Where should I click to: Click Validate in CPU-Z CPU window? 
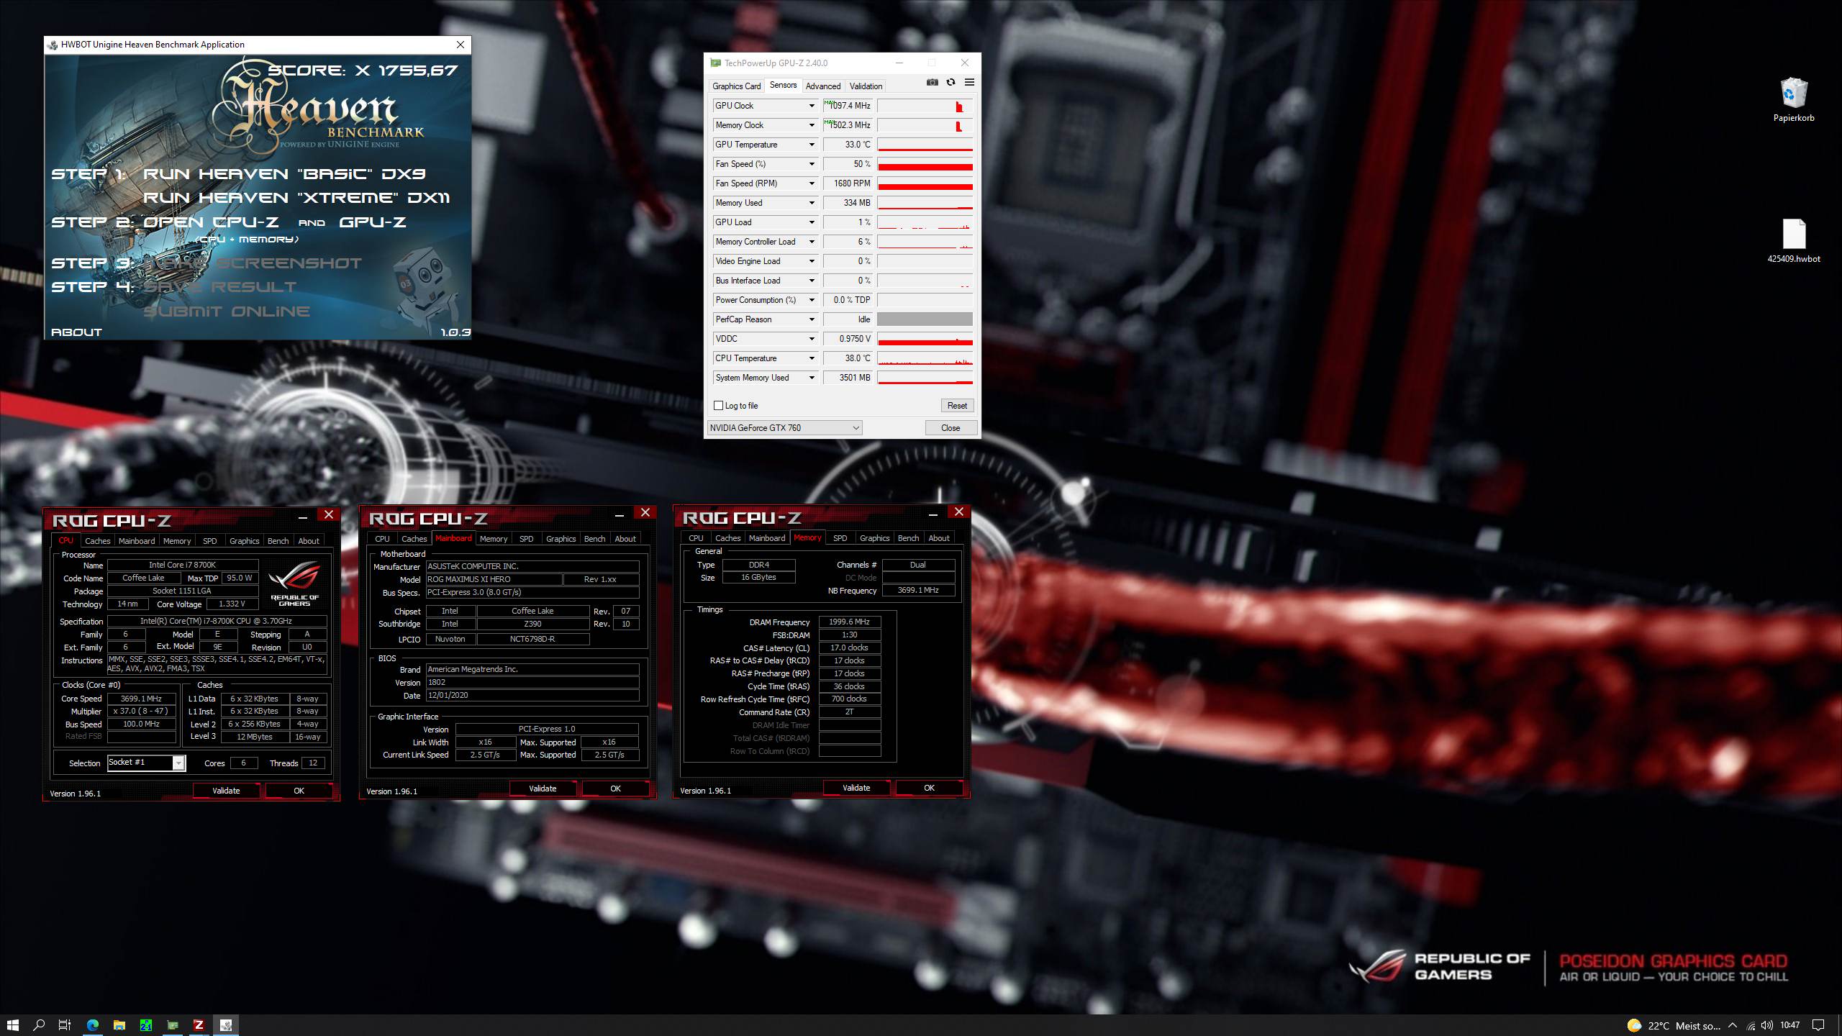pyautogui.click(x=226, y=791)
